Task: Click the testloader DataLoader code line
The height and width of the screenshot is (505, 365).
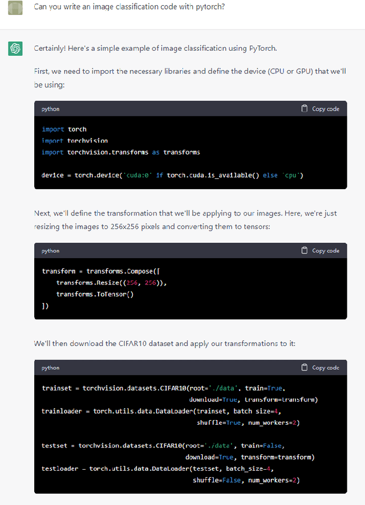Action: (157, 469)
